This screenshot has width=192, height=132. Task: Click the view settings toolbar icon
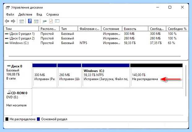(x=57, y=21)
